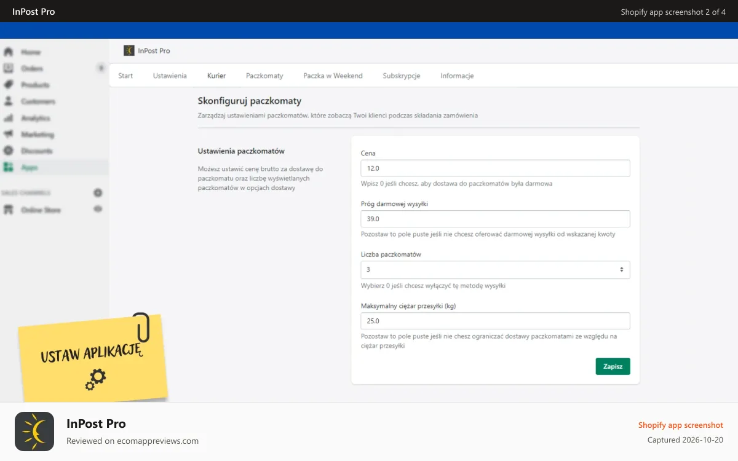This screenshot has width=738, height=461.
Task: Click the Reviewed on ecomappreviews.com text
Action: (x=132, y=441)
